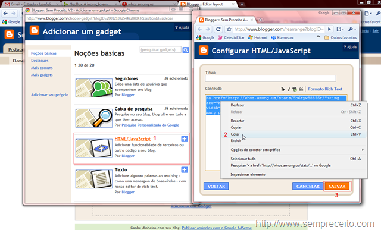381x230 pixels.
Task: Open Ajuda in Configurar HTML/JavaScript window
Action: click(x=350, y=47)
